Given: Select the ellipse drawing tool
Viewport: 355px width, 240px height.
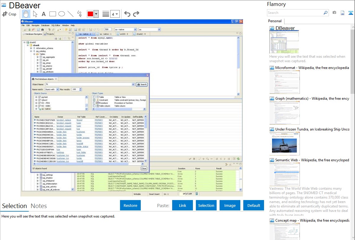Looking at the screenshot, I should click(x=61, y=14).
